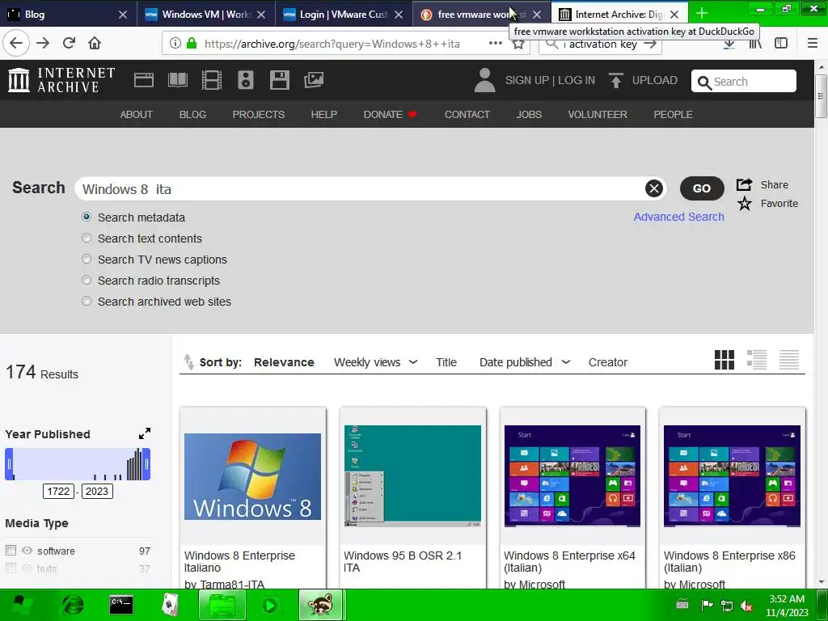Click the start year 1722 field
Screen dimensions: 828x621
tap(58, 491)
